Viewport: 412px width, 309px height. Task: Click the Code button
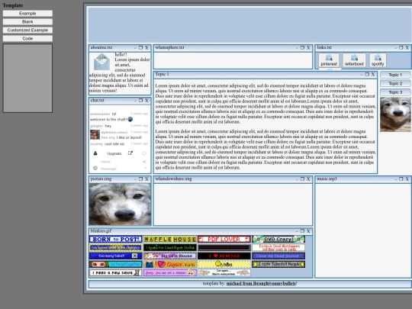(27, 39)
